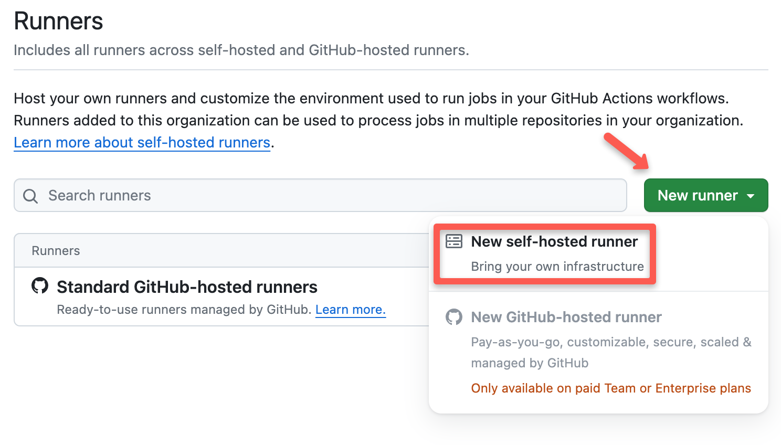781x445 pixels.
Task: Open the New runner dropdown caret
Action: (x=750, y=195)
